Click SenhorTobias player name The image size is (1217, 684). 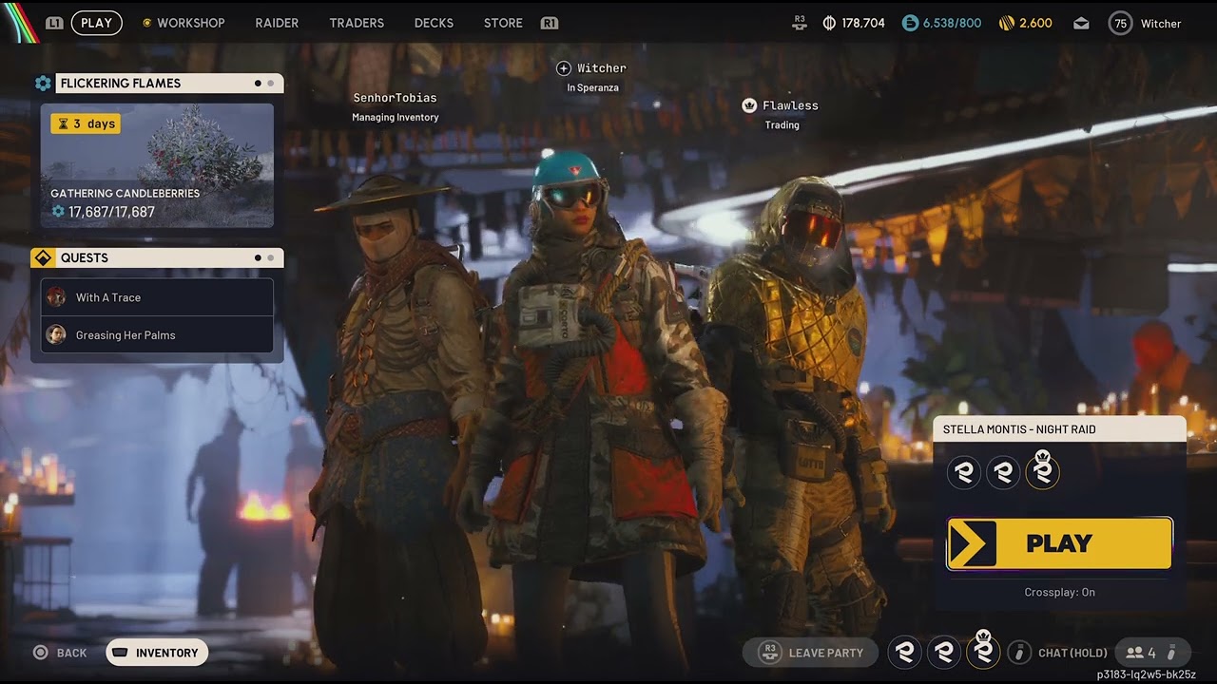tap(395, 98)
